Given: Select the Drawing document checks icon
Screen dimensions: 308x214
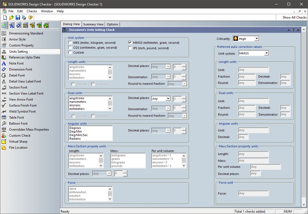Looking at the screenshot, I should click(25, 25).
